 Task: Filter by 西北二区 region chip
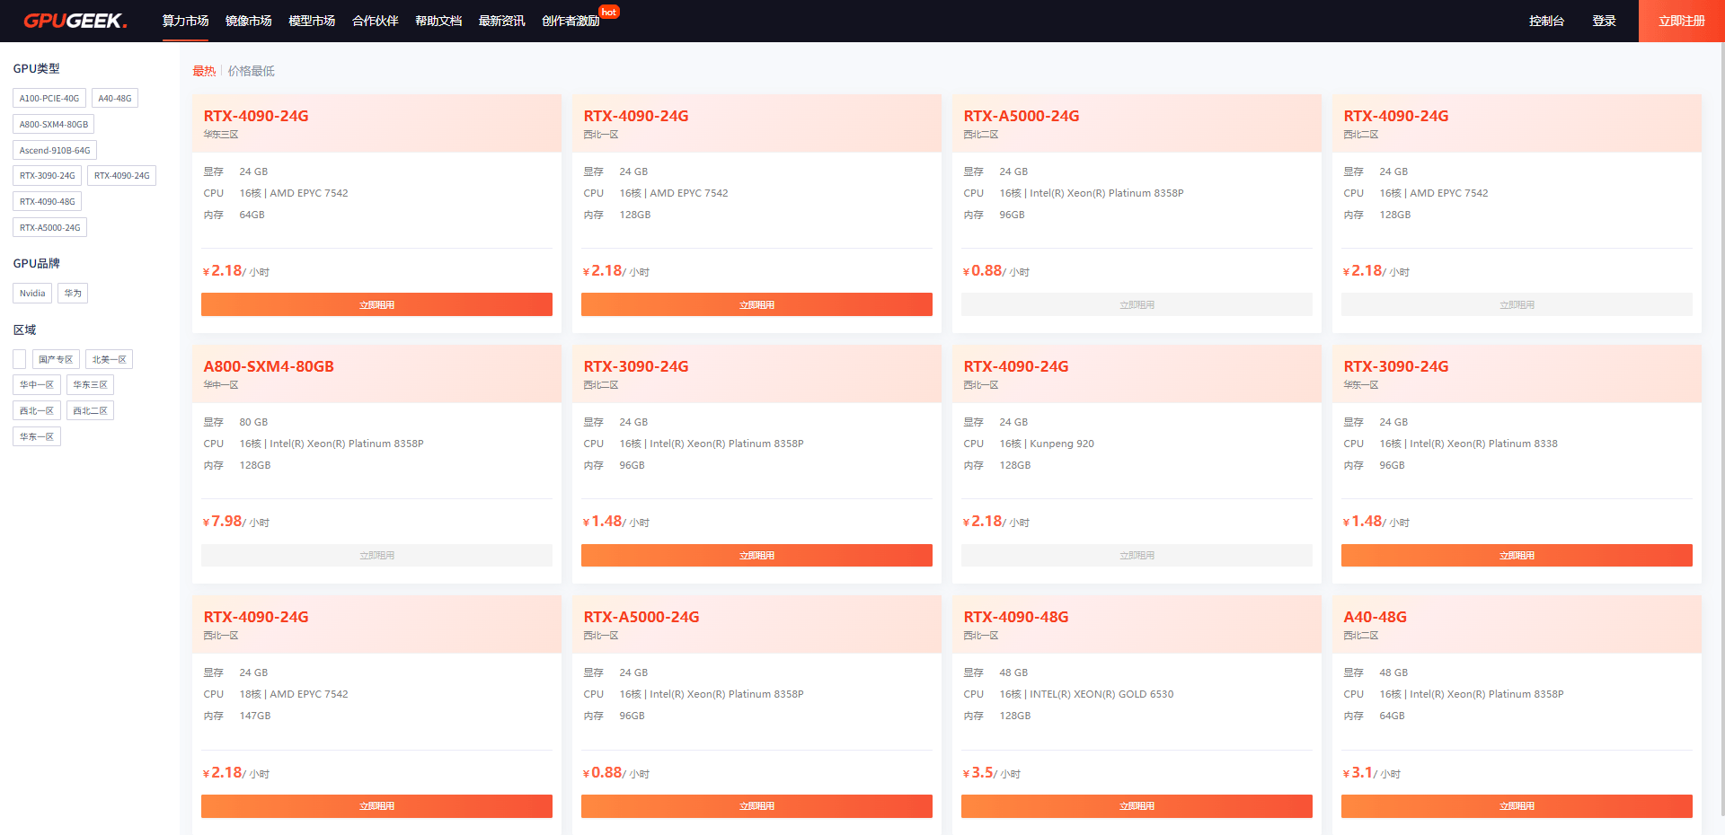tap(90, 411)
